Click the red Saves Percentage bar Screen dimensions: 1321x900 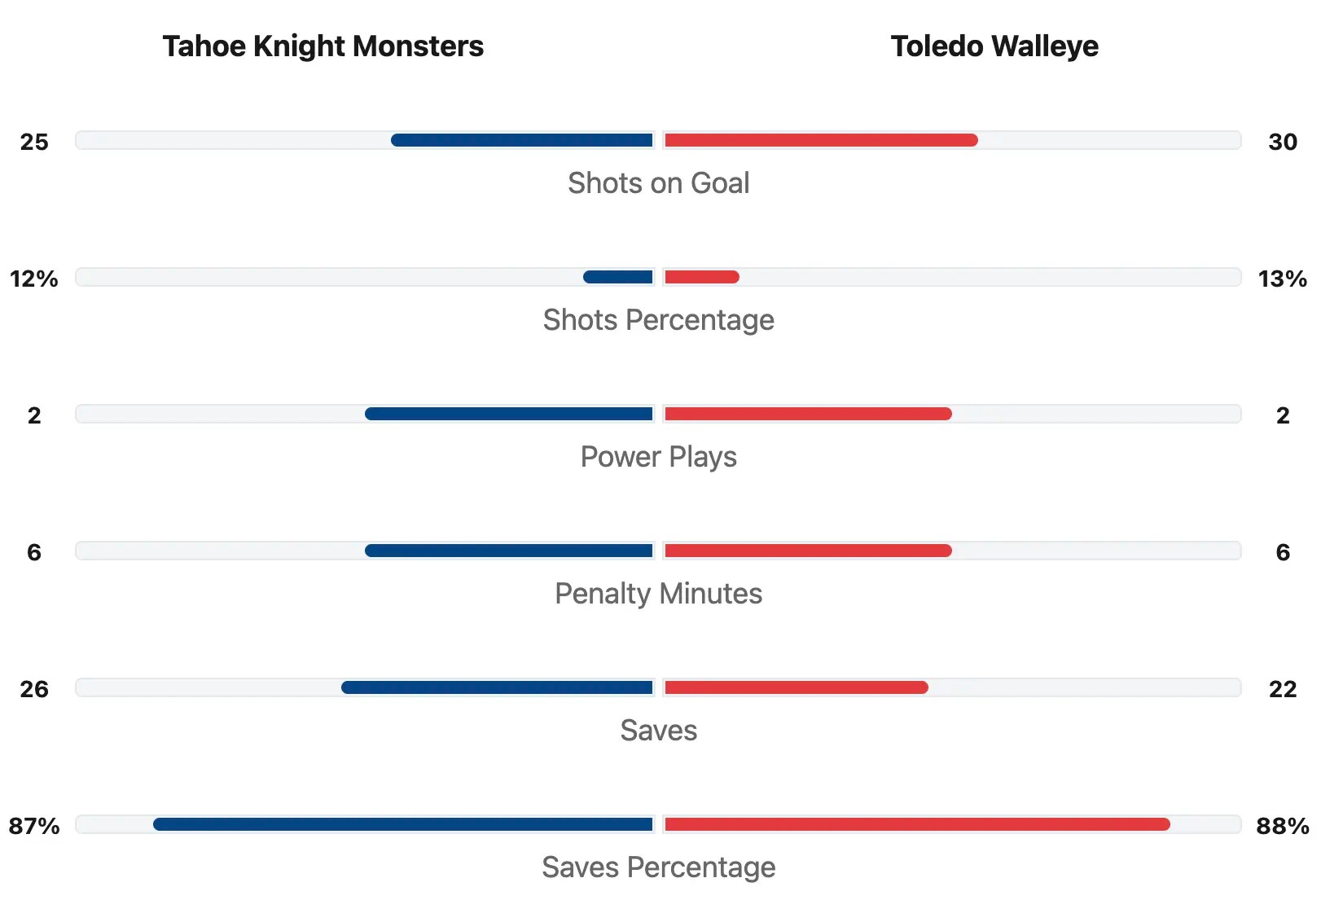point(917,824)
